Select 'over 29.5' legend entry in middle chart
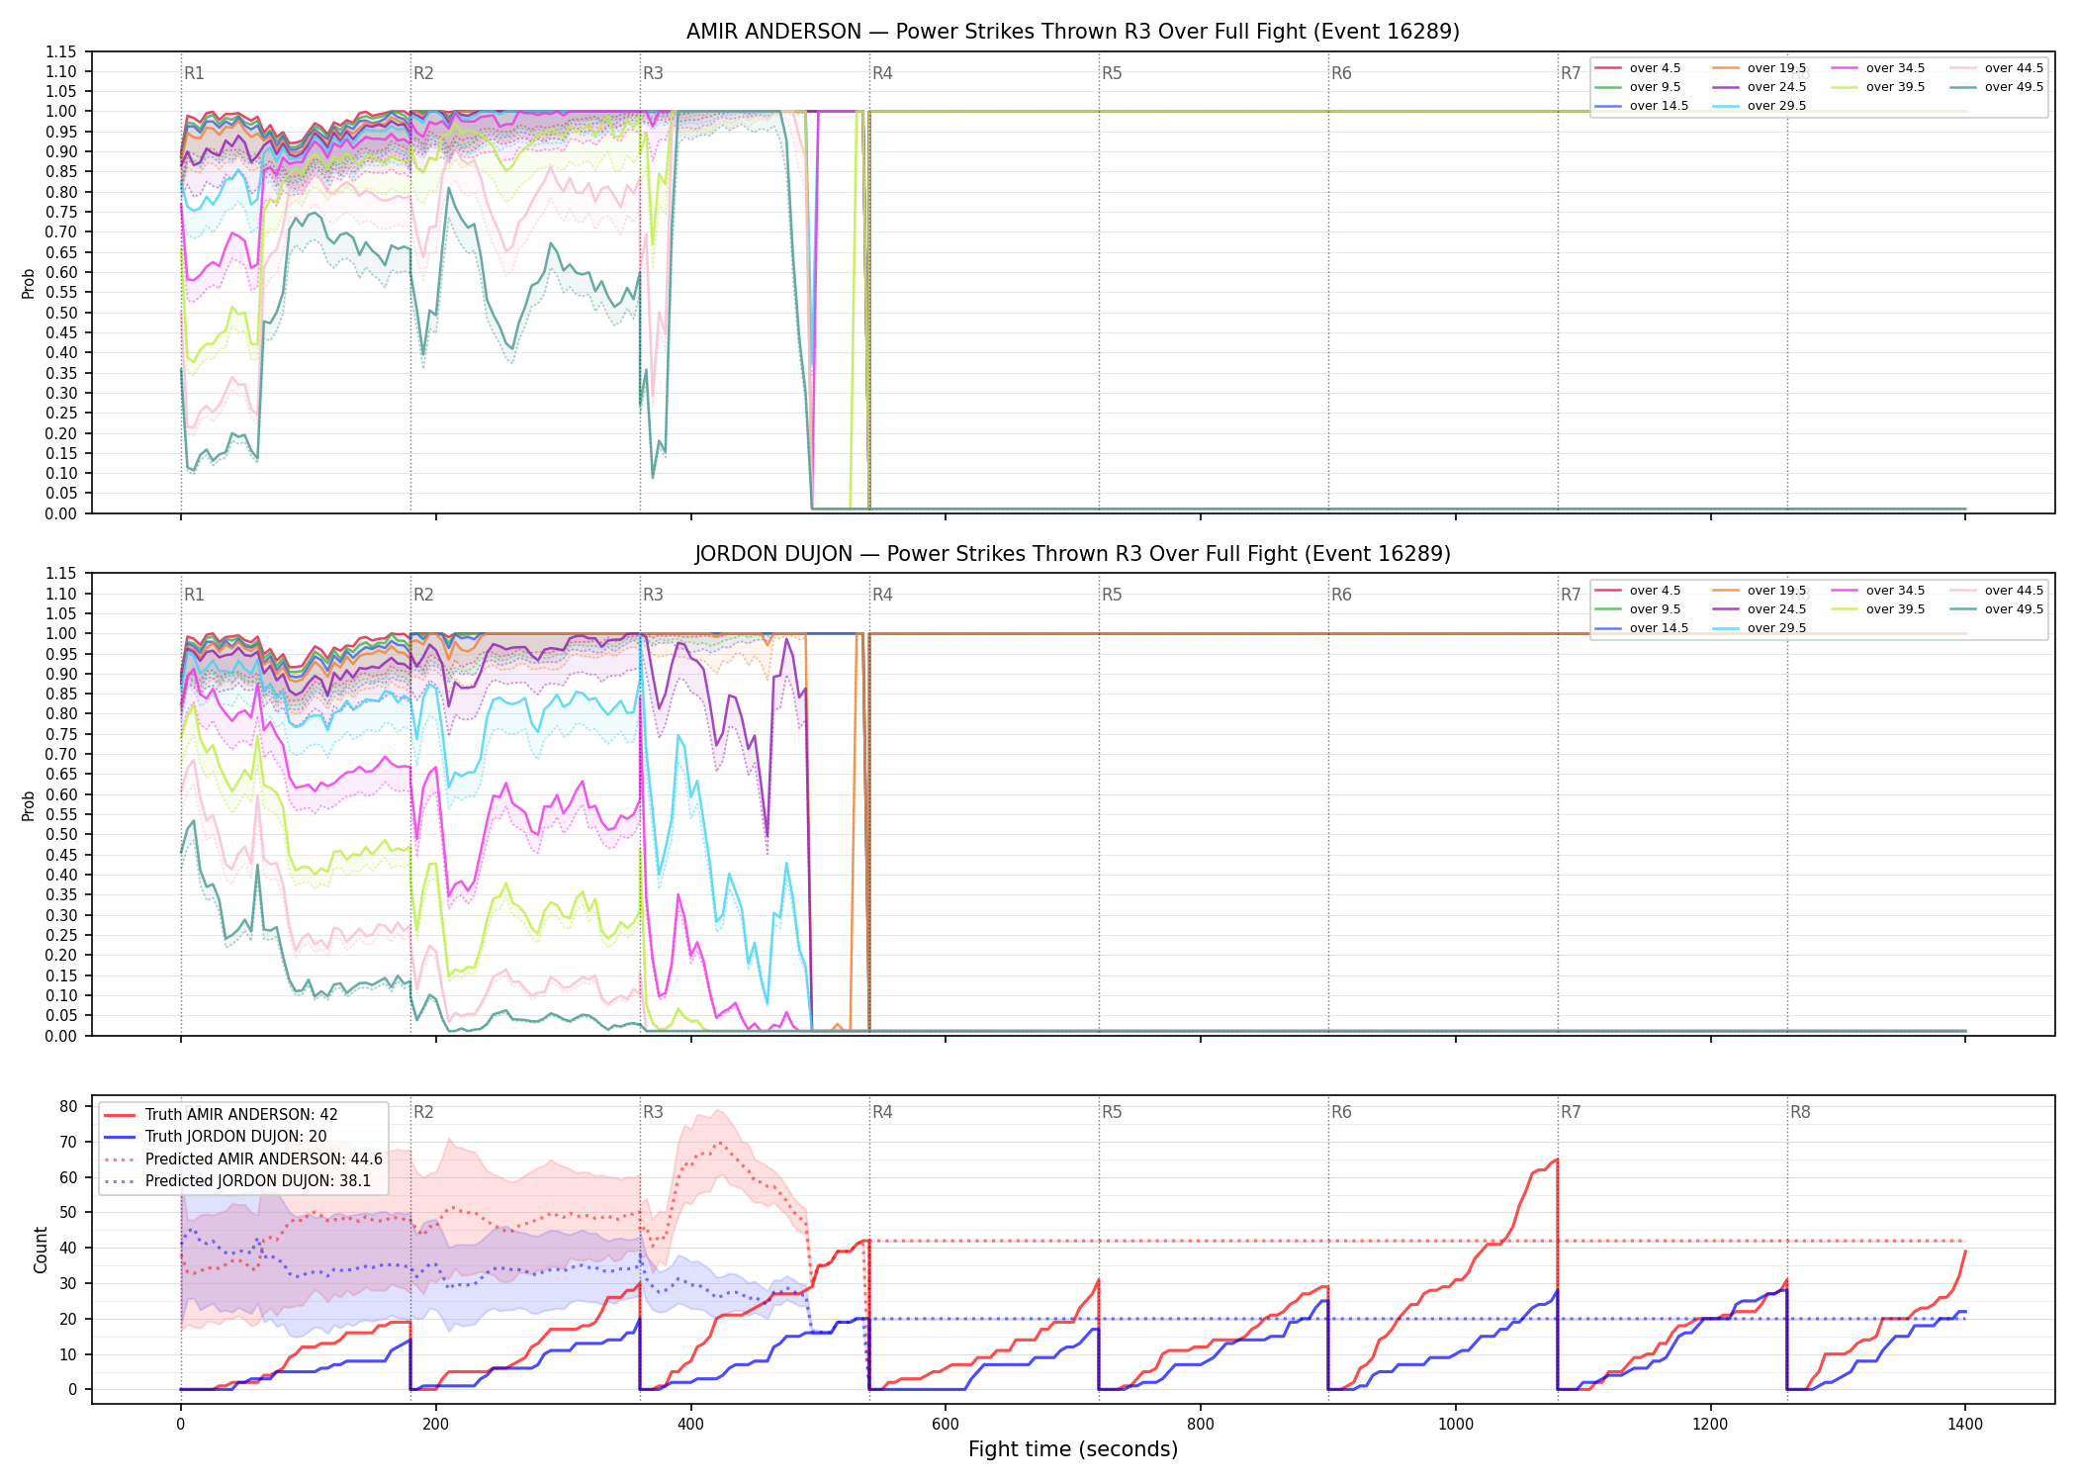The image size is (2077, 1484). coord(1760,628)
